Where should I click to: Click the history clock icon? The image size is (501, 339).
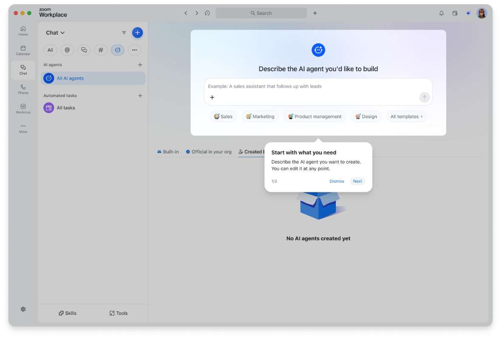tap(207, 13)
